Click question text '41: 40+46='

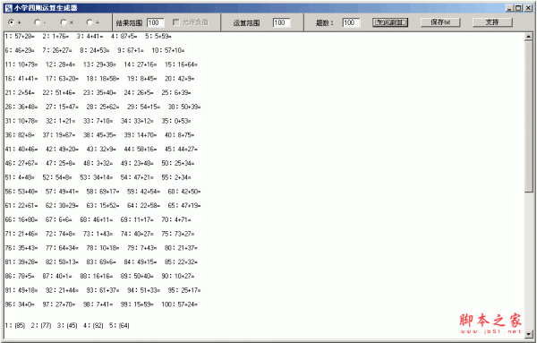tap(21, 149)
